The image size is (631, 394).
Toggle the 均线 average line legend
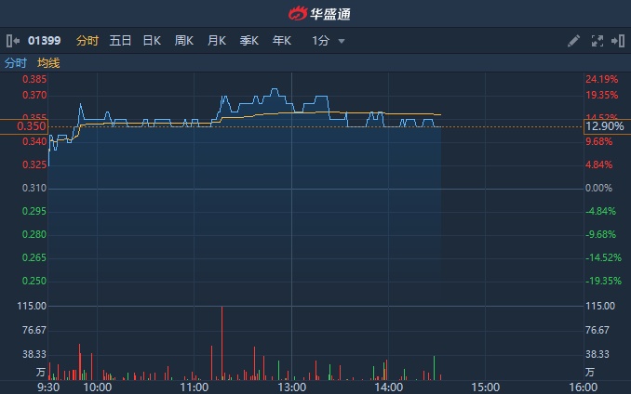pyautogui.click(x=48, y=63)
